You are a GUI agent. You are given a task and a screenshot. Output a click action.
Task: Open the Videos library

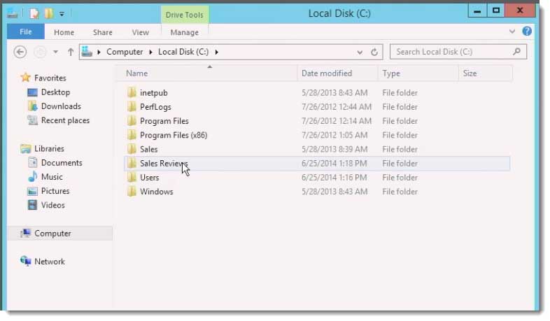[x=53, y=205]
